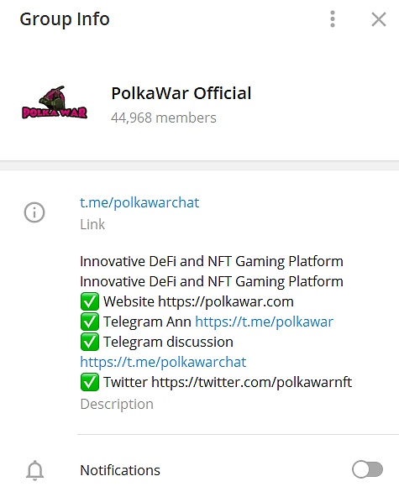
Task: Click the PolkaWar group avatar
Action: click(55, 102)
